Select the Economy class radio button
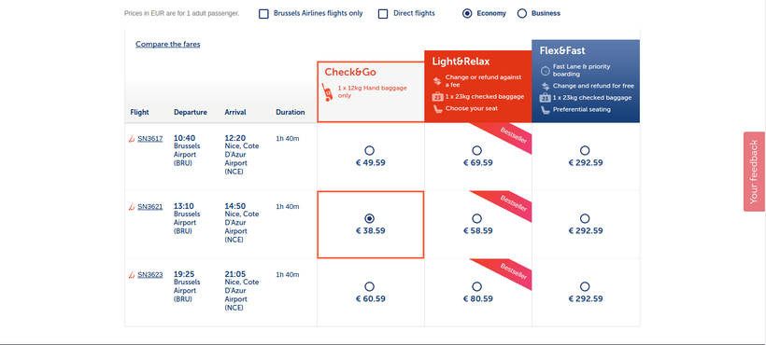This screenshot has height=345, width=766. coord(467,14)
